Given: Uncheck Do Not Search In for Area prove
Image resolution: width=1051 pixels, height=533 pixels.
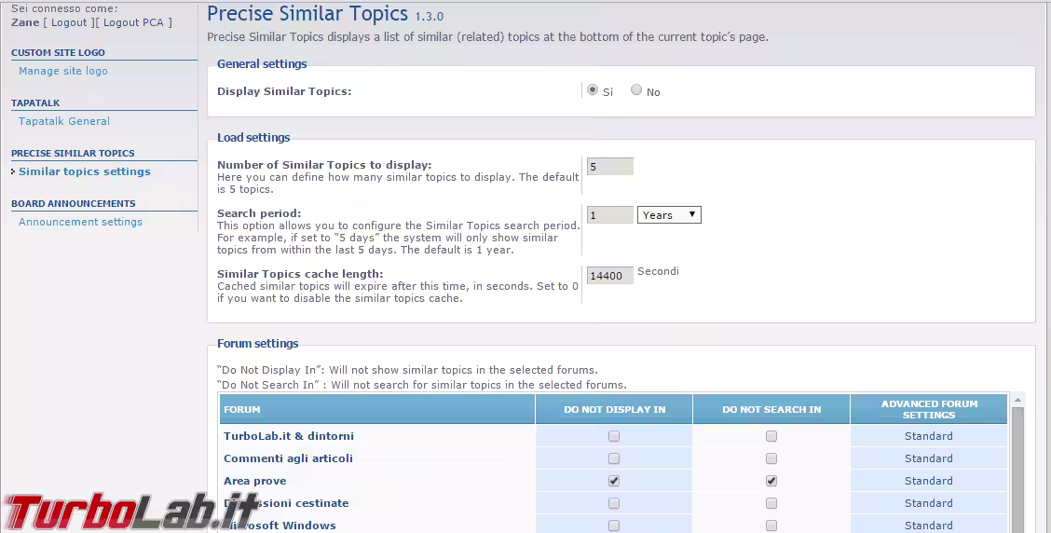Looking at the screenshot, I should coord(771,481).
